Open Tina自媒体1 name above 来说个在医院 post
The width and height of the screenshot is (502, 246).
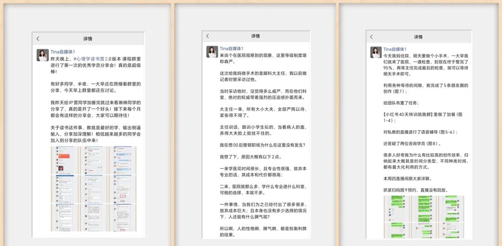[x=231, y=49]
